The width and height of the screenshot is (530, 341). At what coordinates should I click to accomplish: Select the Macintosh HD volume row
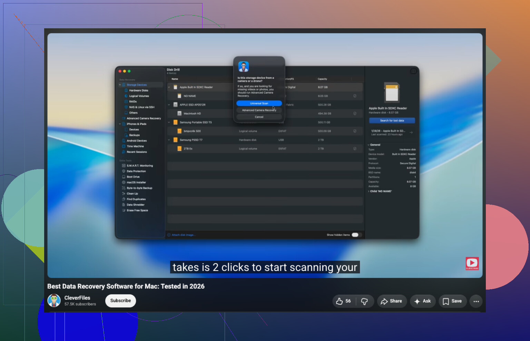click(265, 114)
